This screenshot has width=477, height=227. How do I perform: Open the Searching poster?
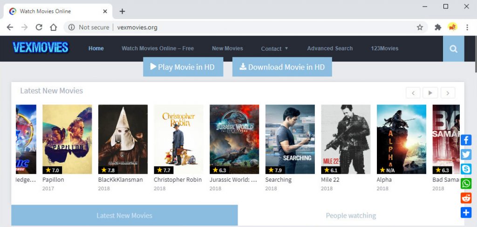coord(290,139)
